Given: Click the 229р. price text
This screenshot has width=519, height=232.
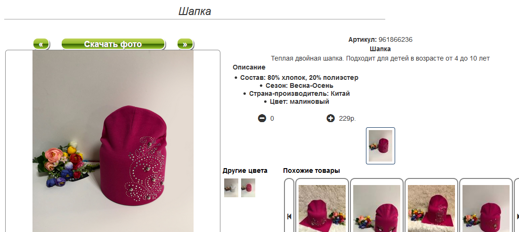Looking at the screenshot, I should tap(347, 118).
